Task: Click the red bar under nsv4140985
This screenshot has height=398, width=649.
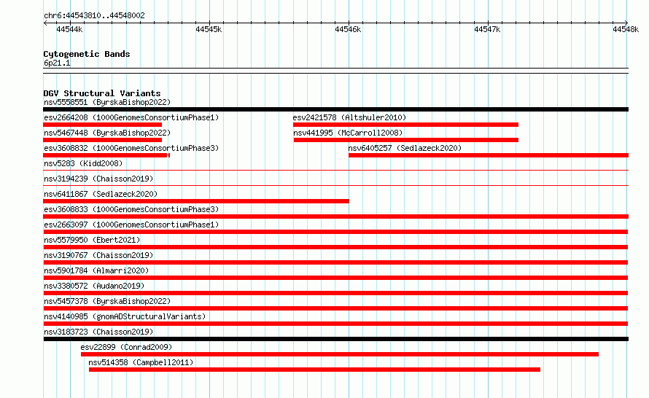Action: click(335, 324)
